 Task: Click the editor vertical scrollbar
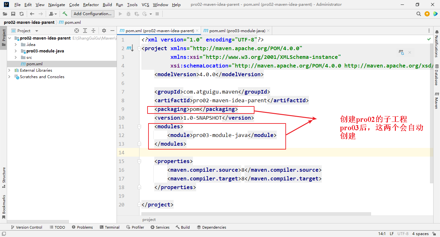coord(432,113)
